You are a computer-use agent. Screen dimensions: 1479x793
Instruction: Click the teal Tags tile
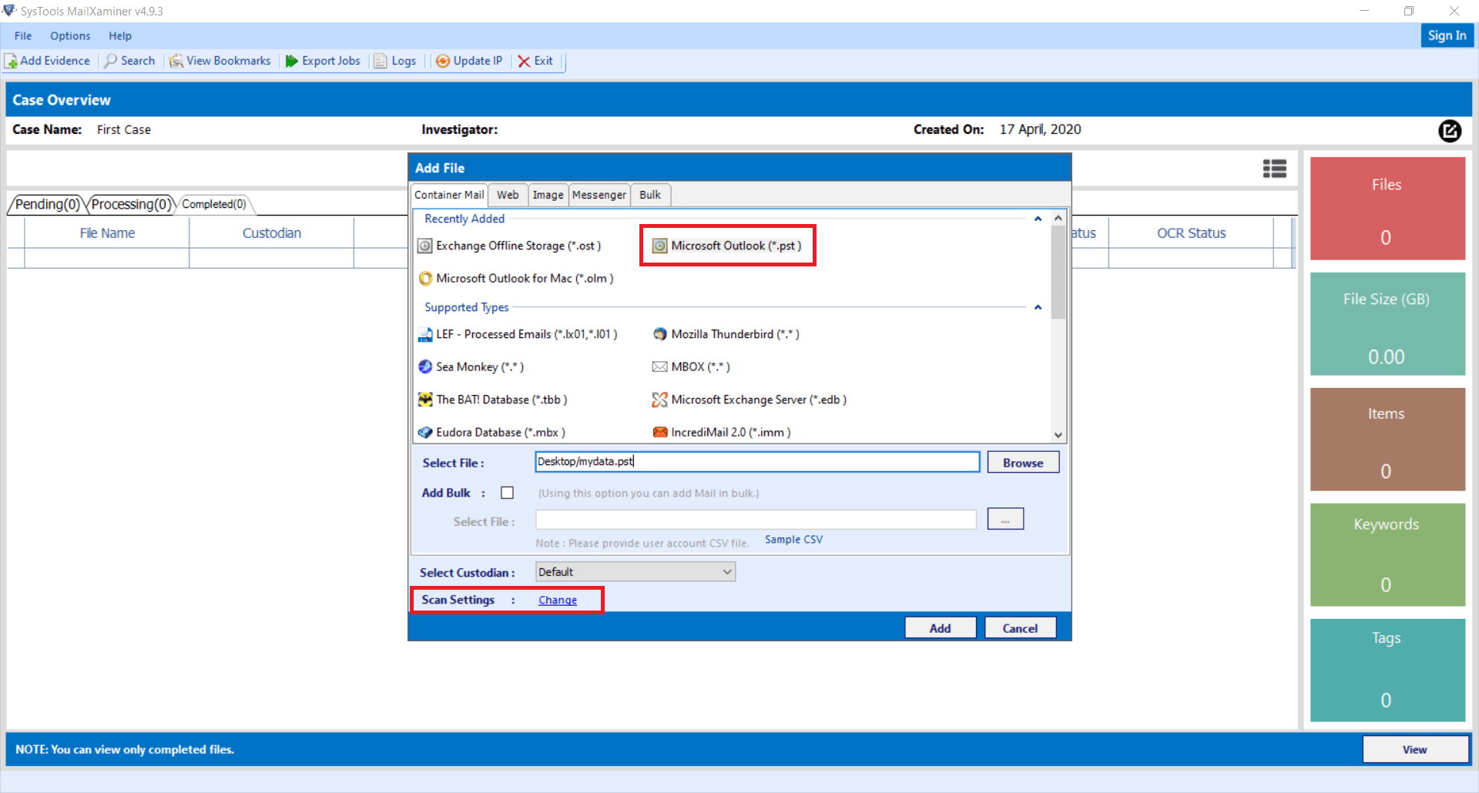point(1387,671)
